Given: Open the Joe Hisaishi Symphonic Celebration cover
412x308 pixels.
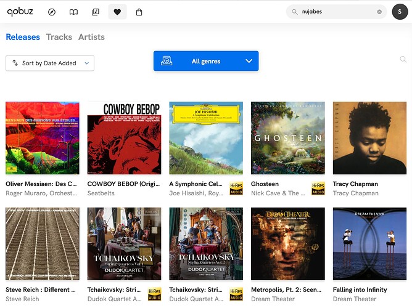Looking at the screenshot, I should tap(206, 138).
